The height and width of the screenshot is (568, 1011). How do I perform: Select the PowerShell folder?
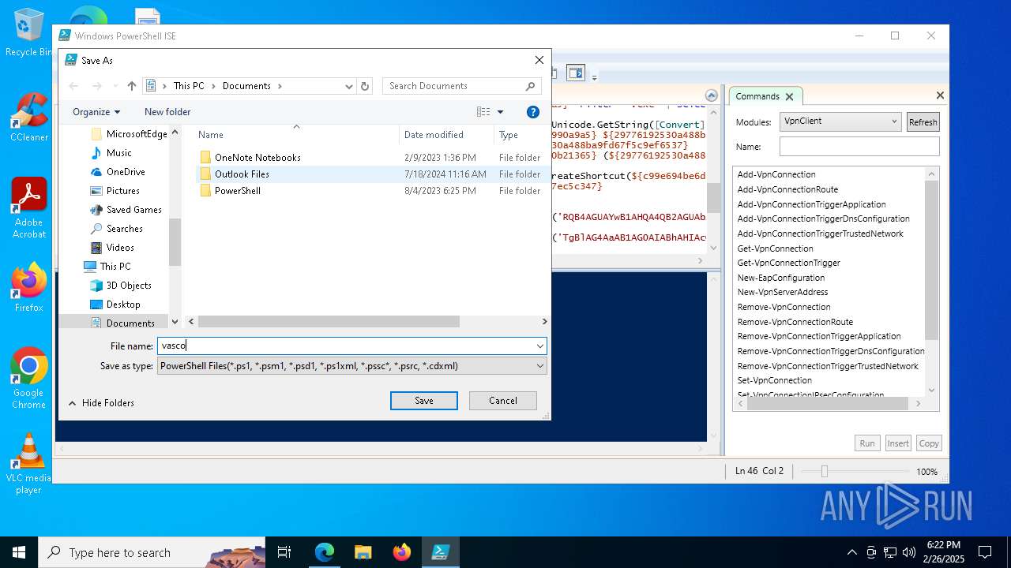238,191
